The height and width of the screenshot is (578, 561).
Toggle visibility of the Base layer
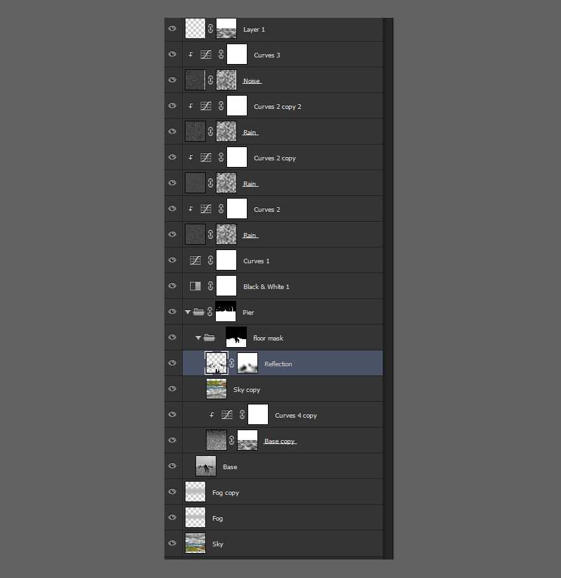[x=172, y=466]
